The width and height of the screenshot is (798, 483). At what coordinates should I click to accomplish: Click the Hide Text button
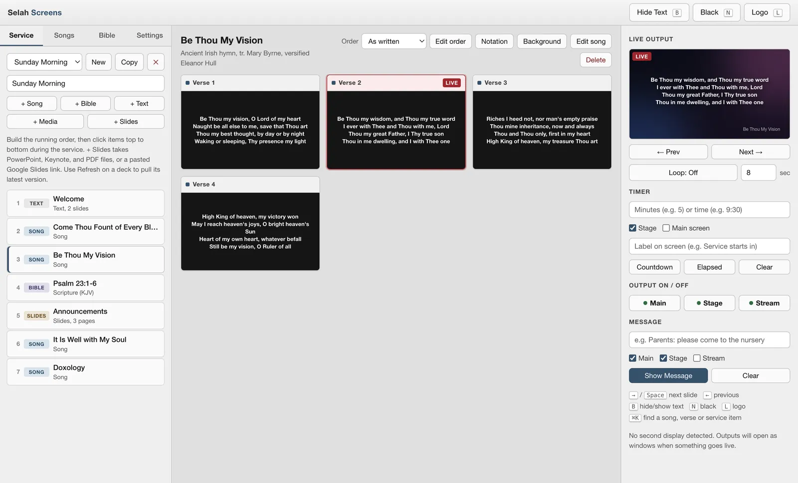(659, 12)
